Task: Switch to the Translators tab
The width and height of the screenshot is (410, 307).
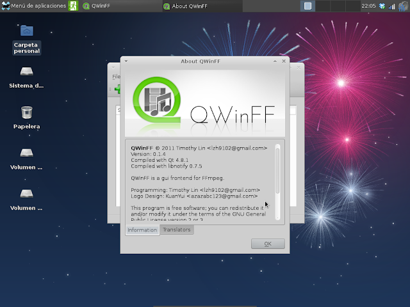Action: (x=177, y=230)
